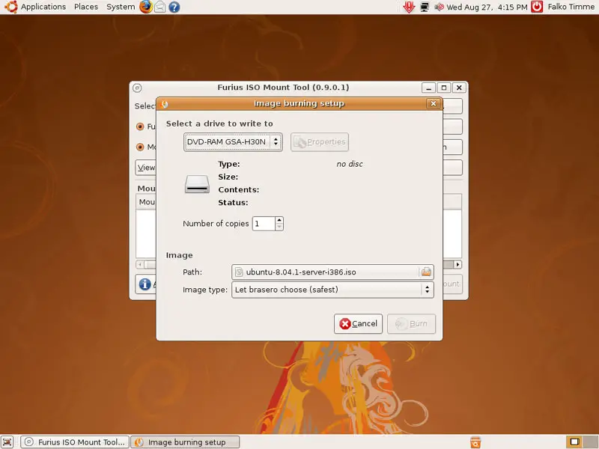Image resolution: width=599 pixels, height=449 pixels.
Task: Click the View button in Furius window
Action: tap(145, 168)
